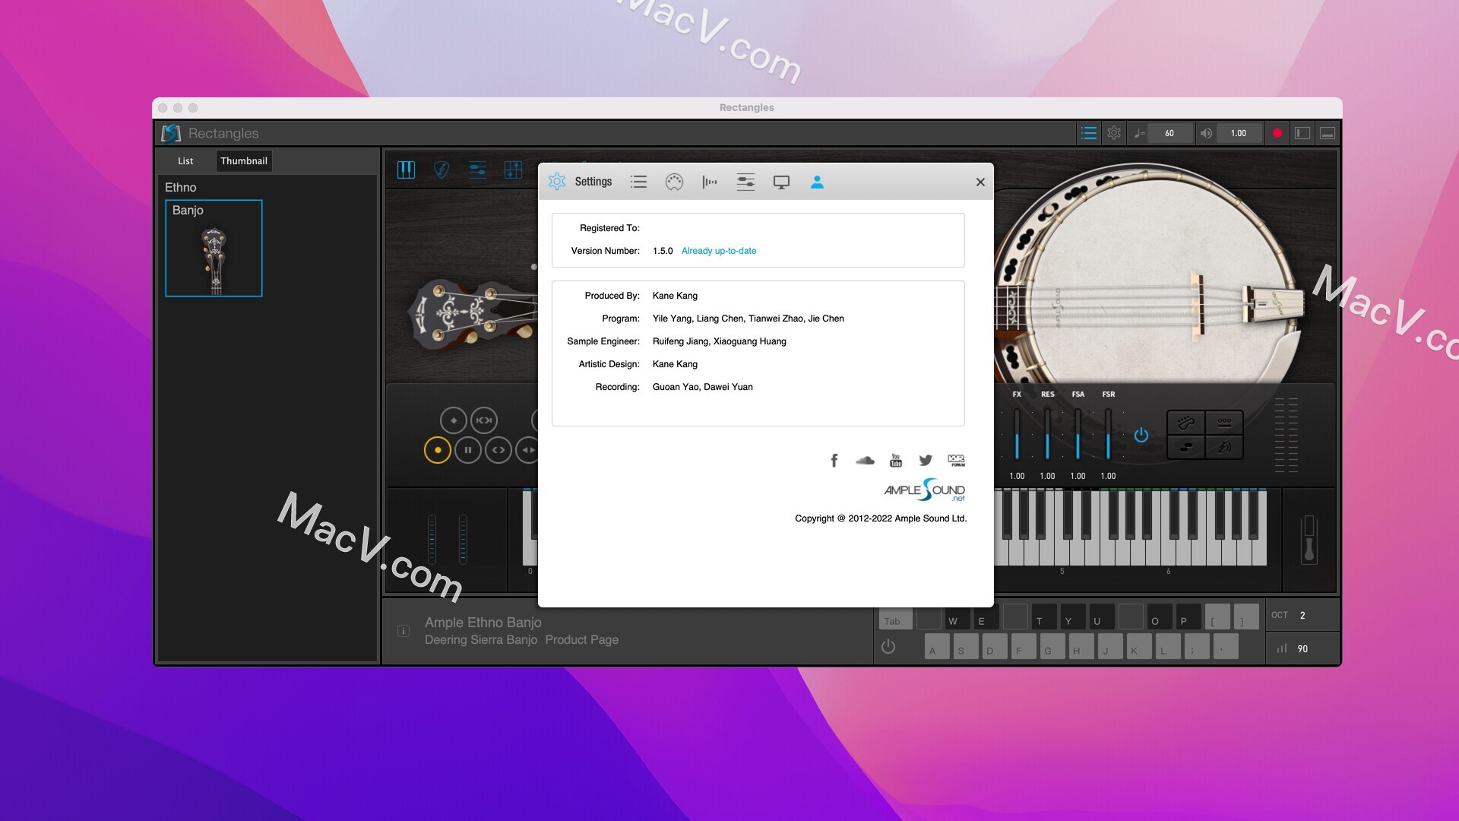Image resolution: width=1459 pixels, height=821 pixels.
Task: Open global settings gear in top toolbar
Action: click(1114, 133)
